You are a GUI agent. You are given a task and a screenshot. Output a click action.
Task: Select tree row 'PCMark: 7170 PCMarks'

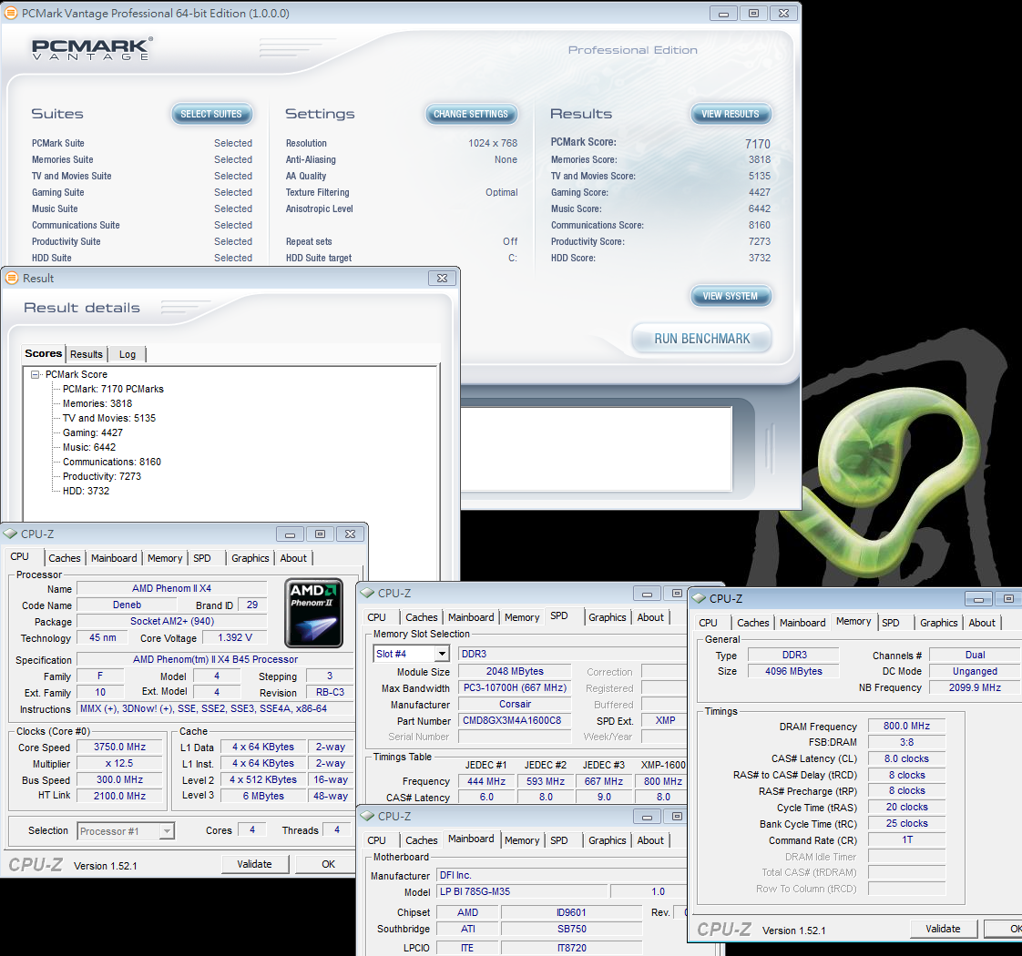113,389
